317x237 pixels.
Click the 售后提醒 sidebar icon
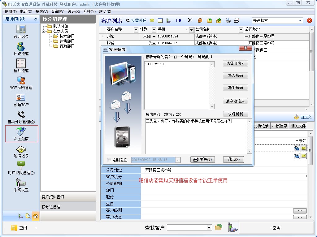tap(21, 66)
